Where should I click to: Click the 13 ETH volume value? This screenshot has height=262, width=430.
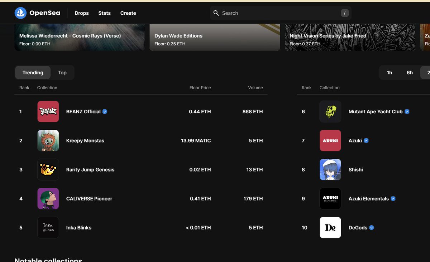click(x=255, y=169)
